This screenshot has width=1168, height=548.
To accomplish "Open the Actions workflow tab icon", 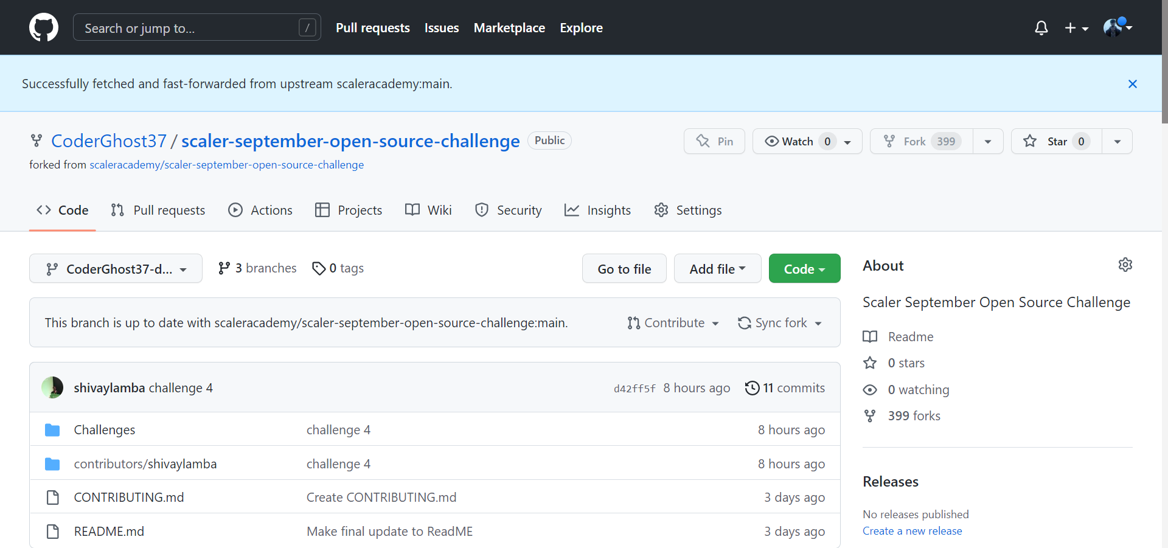I will (236, 210).
